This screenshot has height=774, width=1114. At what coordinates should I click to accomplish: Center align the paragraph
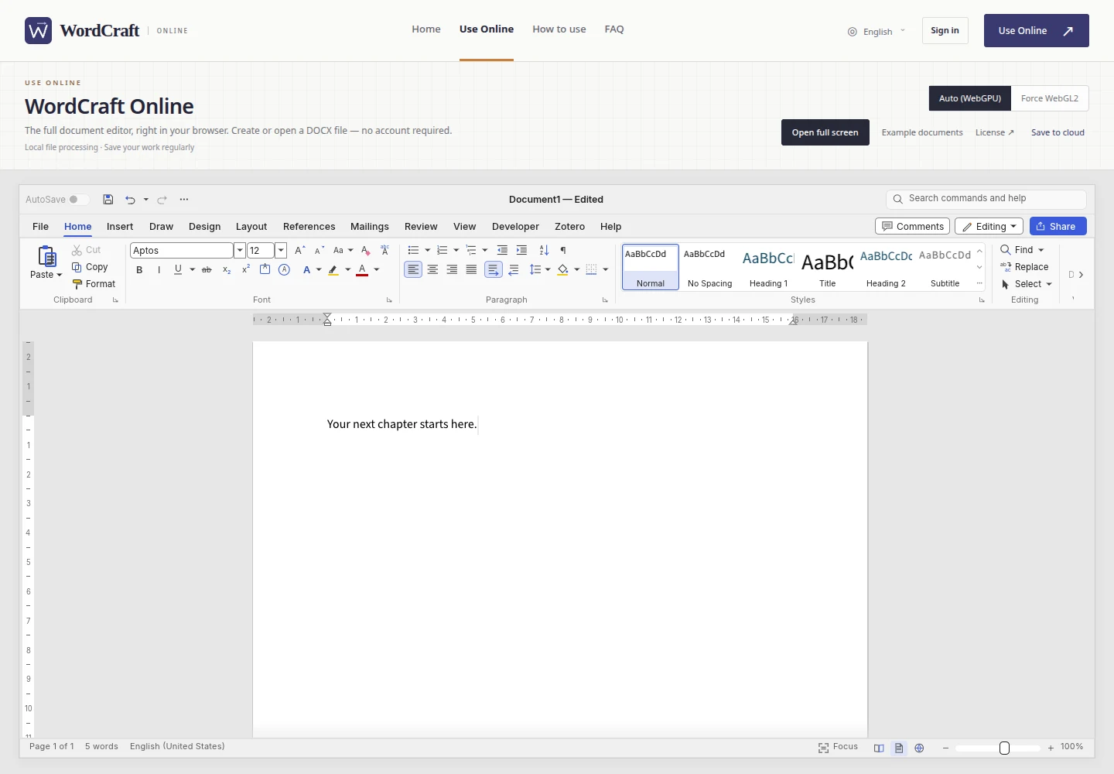(x=432, y=269)
